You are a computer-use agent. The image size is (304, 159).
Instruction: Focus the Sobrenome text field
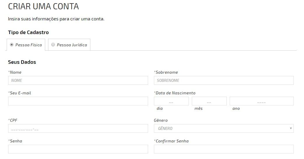[x=224, y=80]
